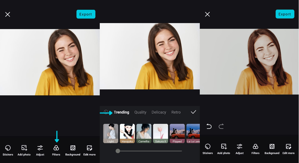The width and height of the screenshot is (299, 163).
Task: Undo the last edit
Action: tap(209, 126)
